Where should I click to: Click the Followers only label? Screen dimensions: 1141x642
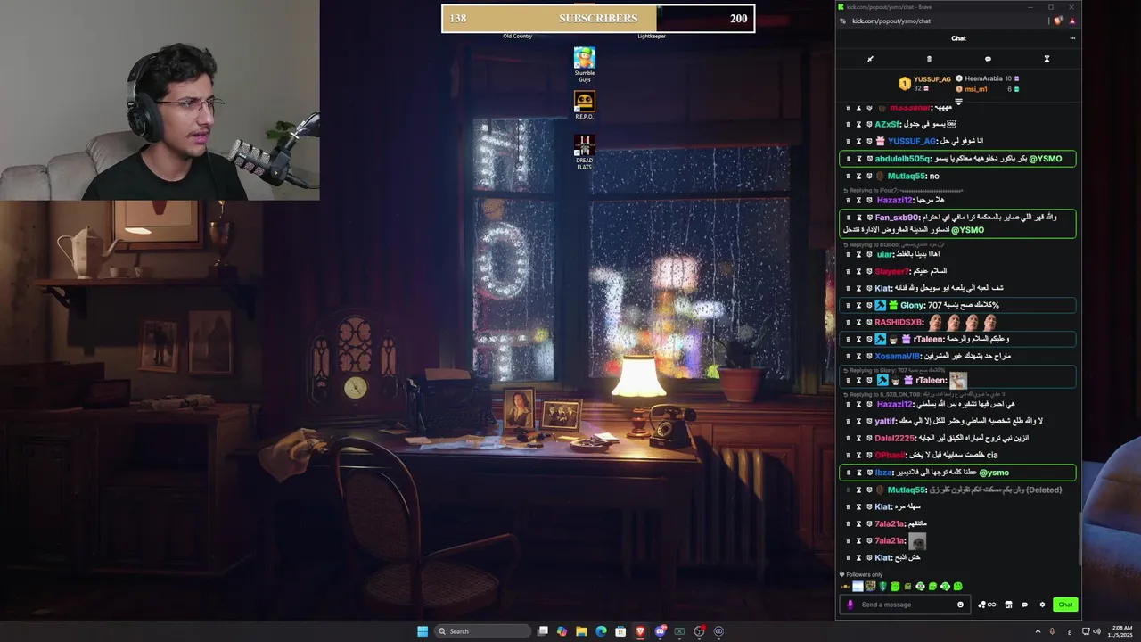[x=865, y=574]
